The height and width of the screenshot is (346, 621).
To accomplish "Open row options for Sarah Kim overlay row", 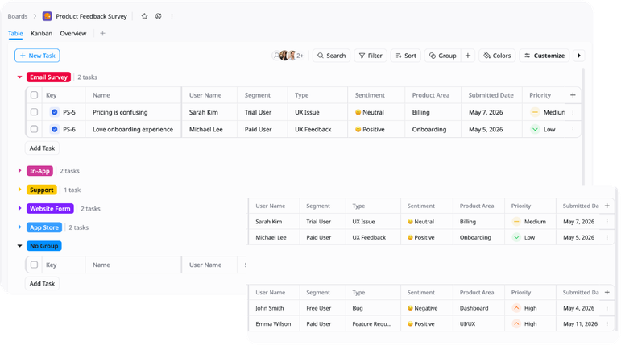I will [x=607, y=222].
